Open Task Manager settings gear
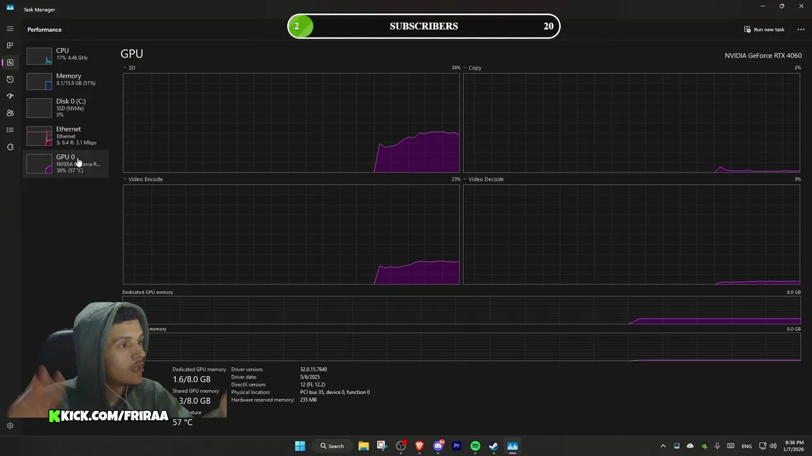The image size is (812, 456). point(10,426)
